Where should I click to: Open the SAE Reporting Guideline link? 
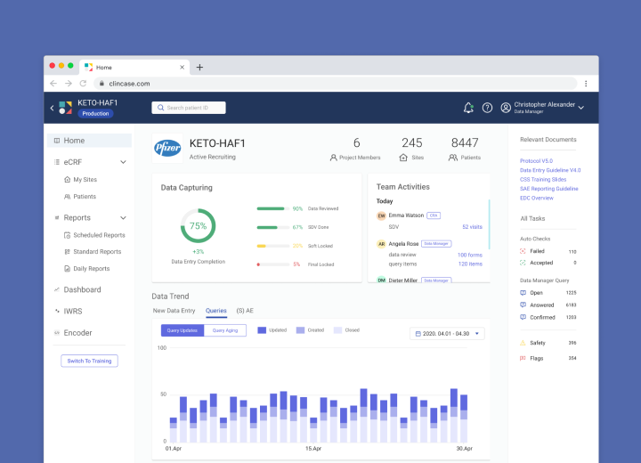tap(548, 189)
